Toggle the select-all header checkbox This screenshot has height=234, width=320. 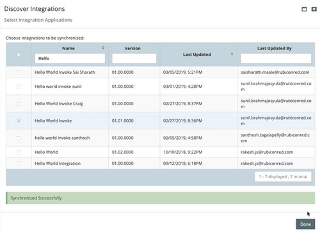click(x=19, y=54)
